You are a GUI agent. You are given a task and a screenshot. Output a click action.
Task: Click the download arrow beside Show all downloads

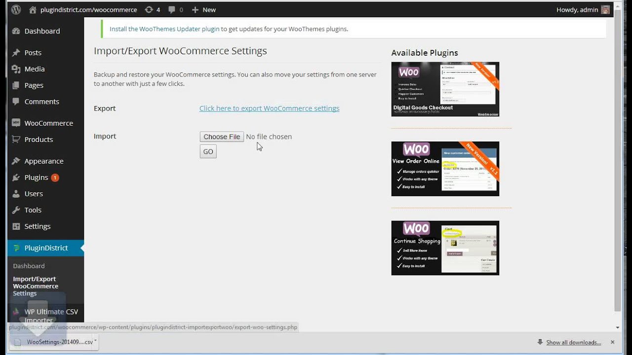click(x=541, y=342)
